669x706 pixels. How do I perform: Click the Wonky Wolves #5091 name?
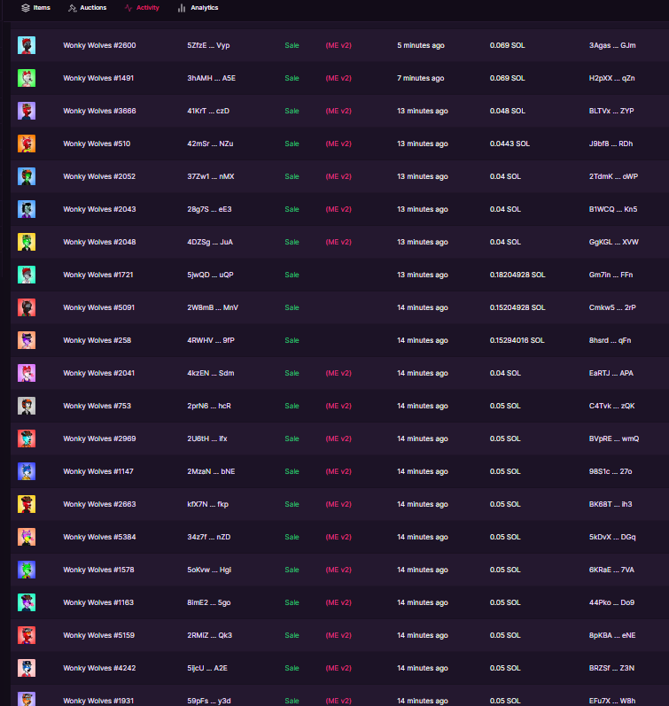coord(98,307)
